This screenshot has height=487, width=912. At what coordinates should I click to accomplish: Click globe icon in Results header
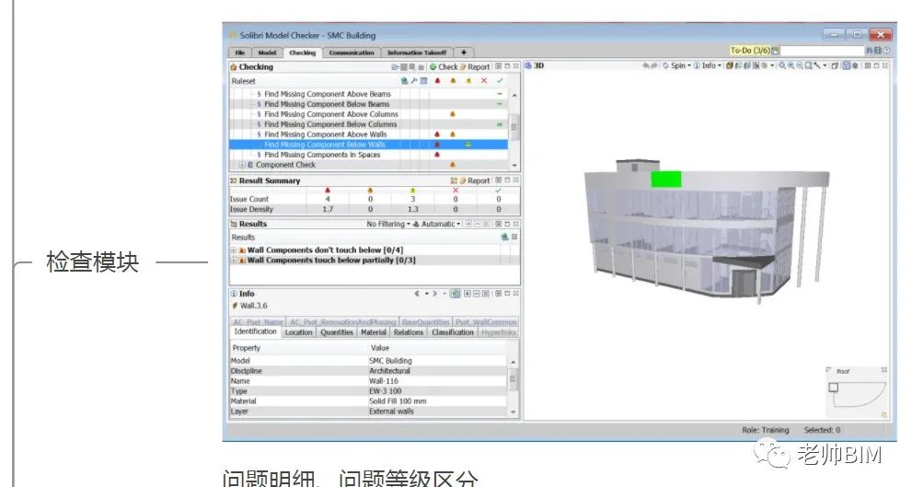point(504,238)
